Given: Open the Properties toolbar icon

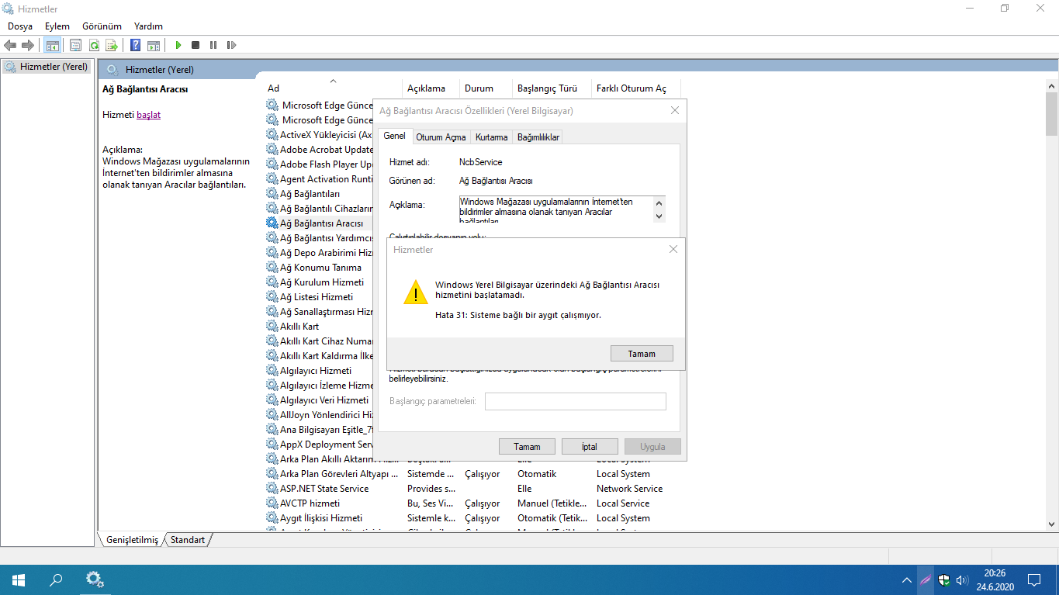Looking at the screenshot, I should (x=75, y=45).
